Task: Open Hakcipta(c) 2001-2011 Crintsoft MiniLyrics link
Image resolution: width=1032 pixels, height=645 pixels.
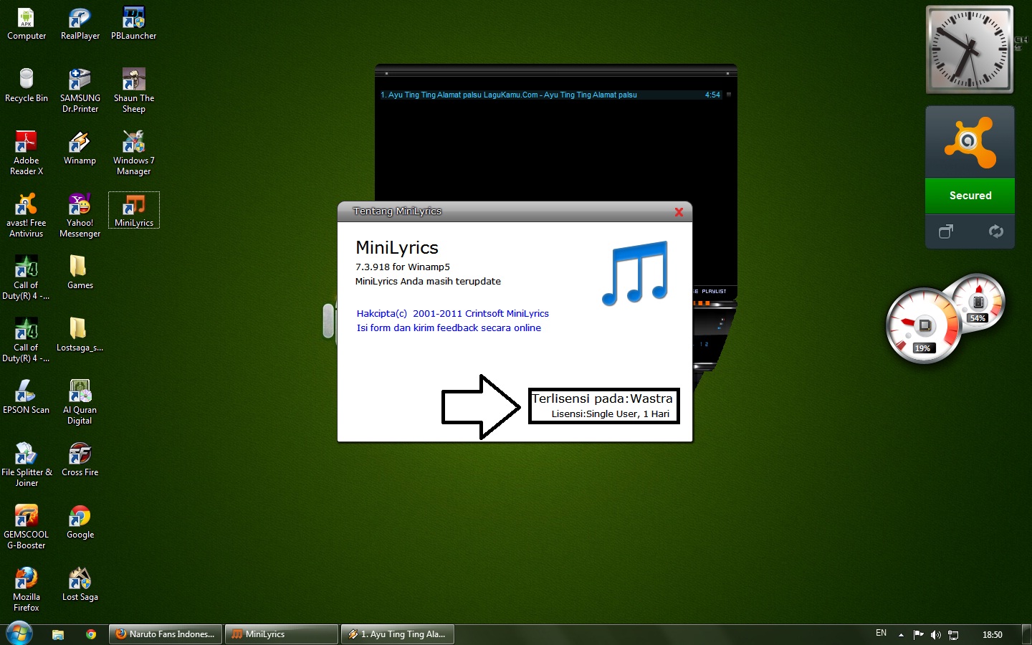Action: point(453,313)
